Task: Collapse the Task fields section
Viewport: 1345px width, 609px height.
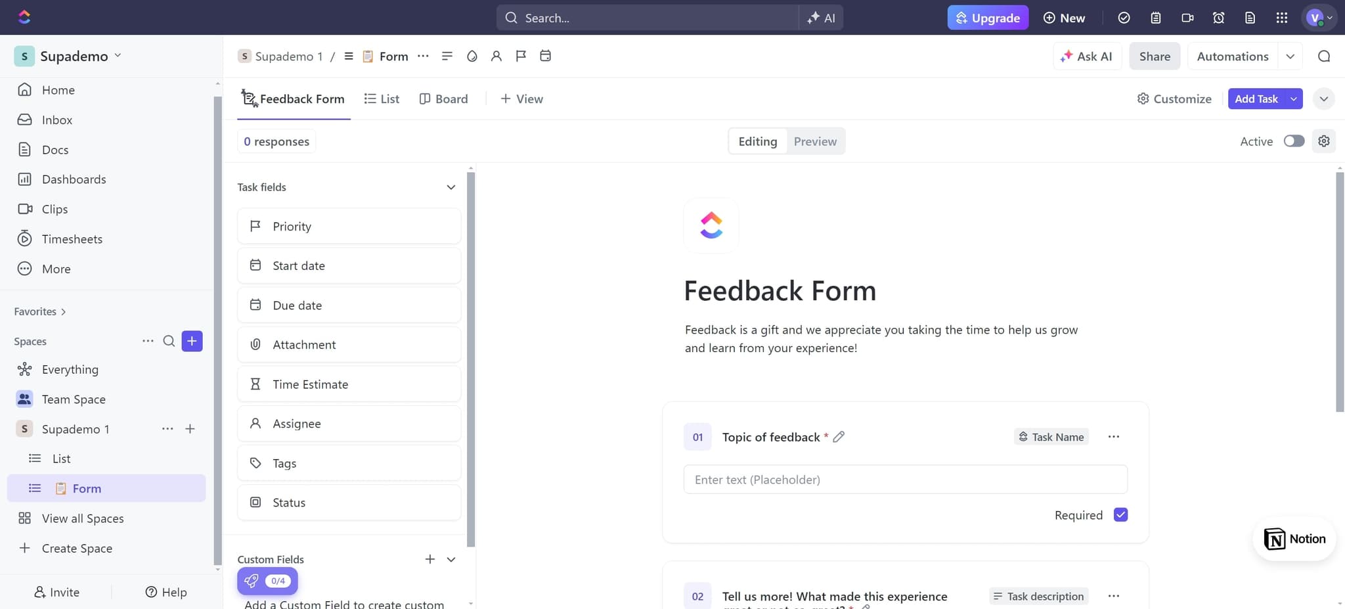Action: pyautogui.click(x=451, y=187)
